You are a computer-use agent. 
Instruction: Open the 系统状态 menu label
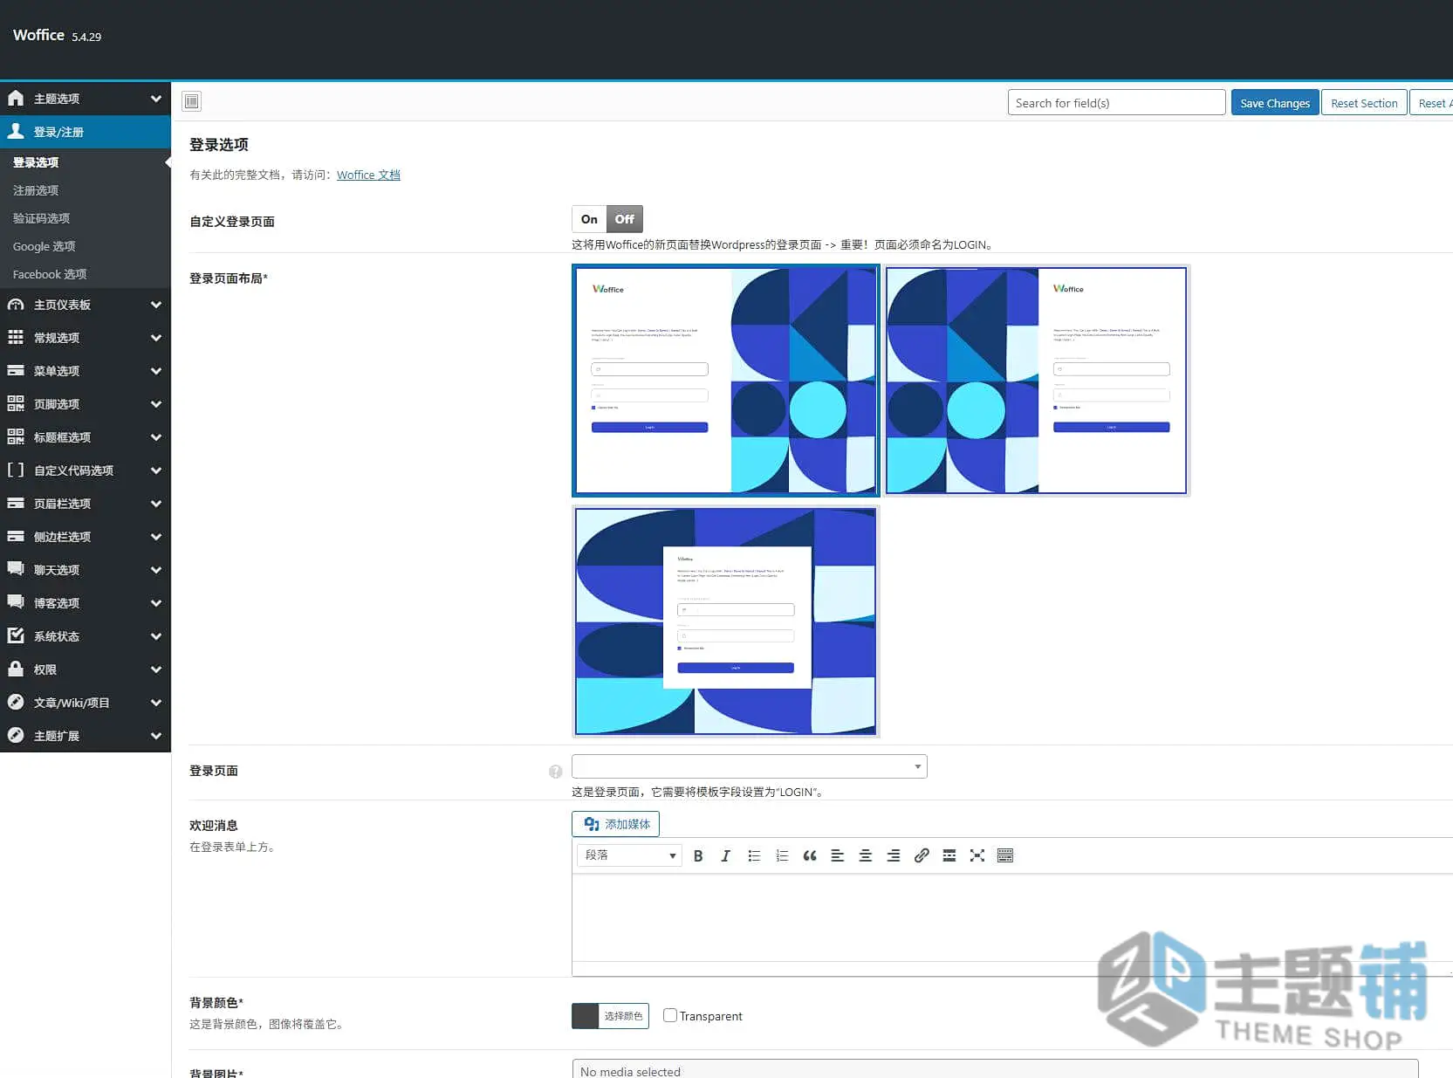coord(57,636)
